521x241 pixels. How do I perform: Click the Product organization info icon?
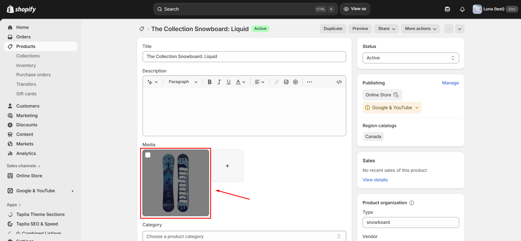click(x=412, y=203)
